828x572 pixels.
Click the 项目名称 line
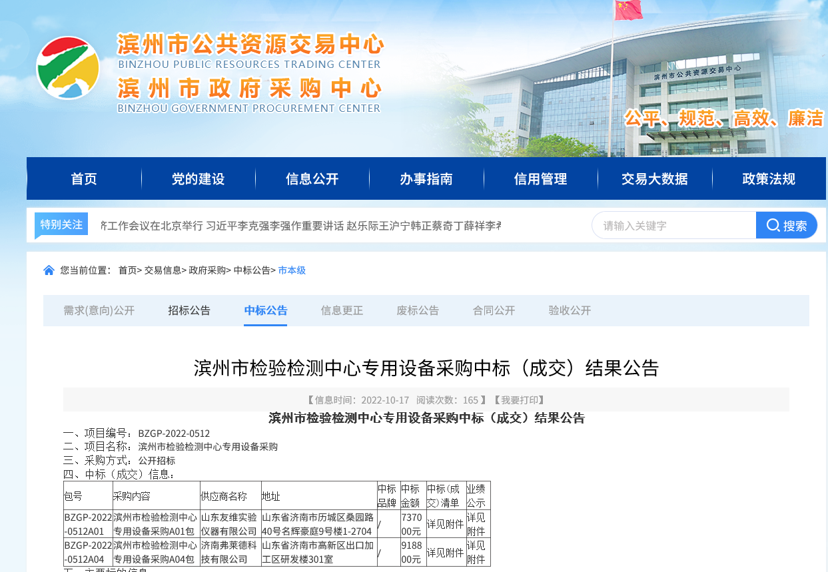tap(171, 447)
